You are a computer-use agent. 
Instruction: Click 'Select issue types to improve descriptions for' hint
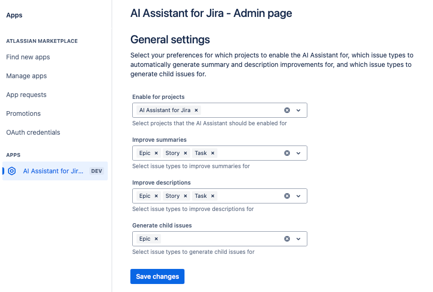[193, 209]
